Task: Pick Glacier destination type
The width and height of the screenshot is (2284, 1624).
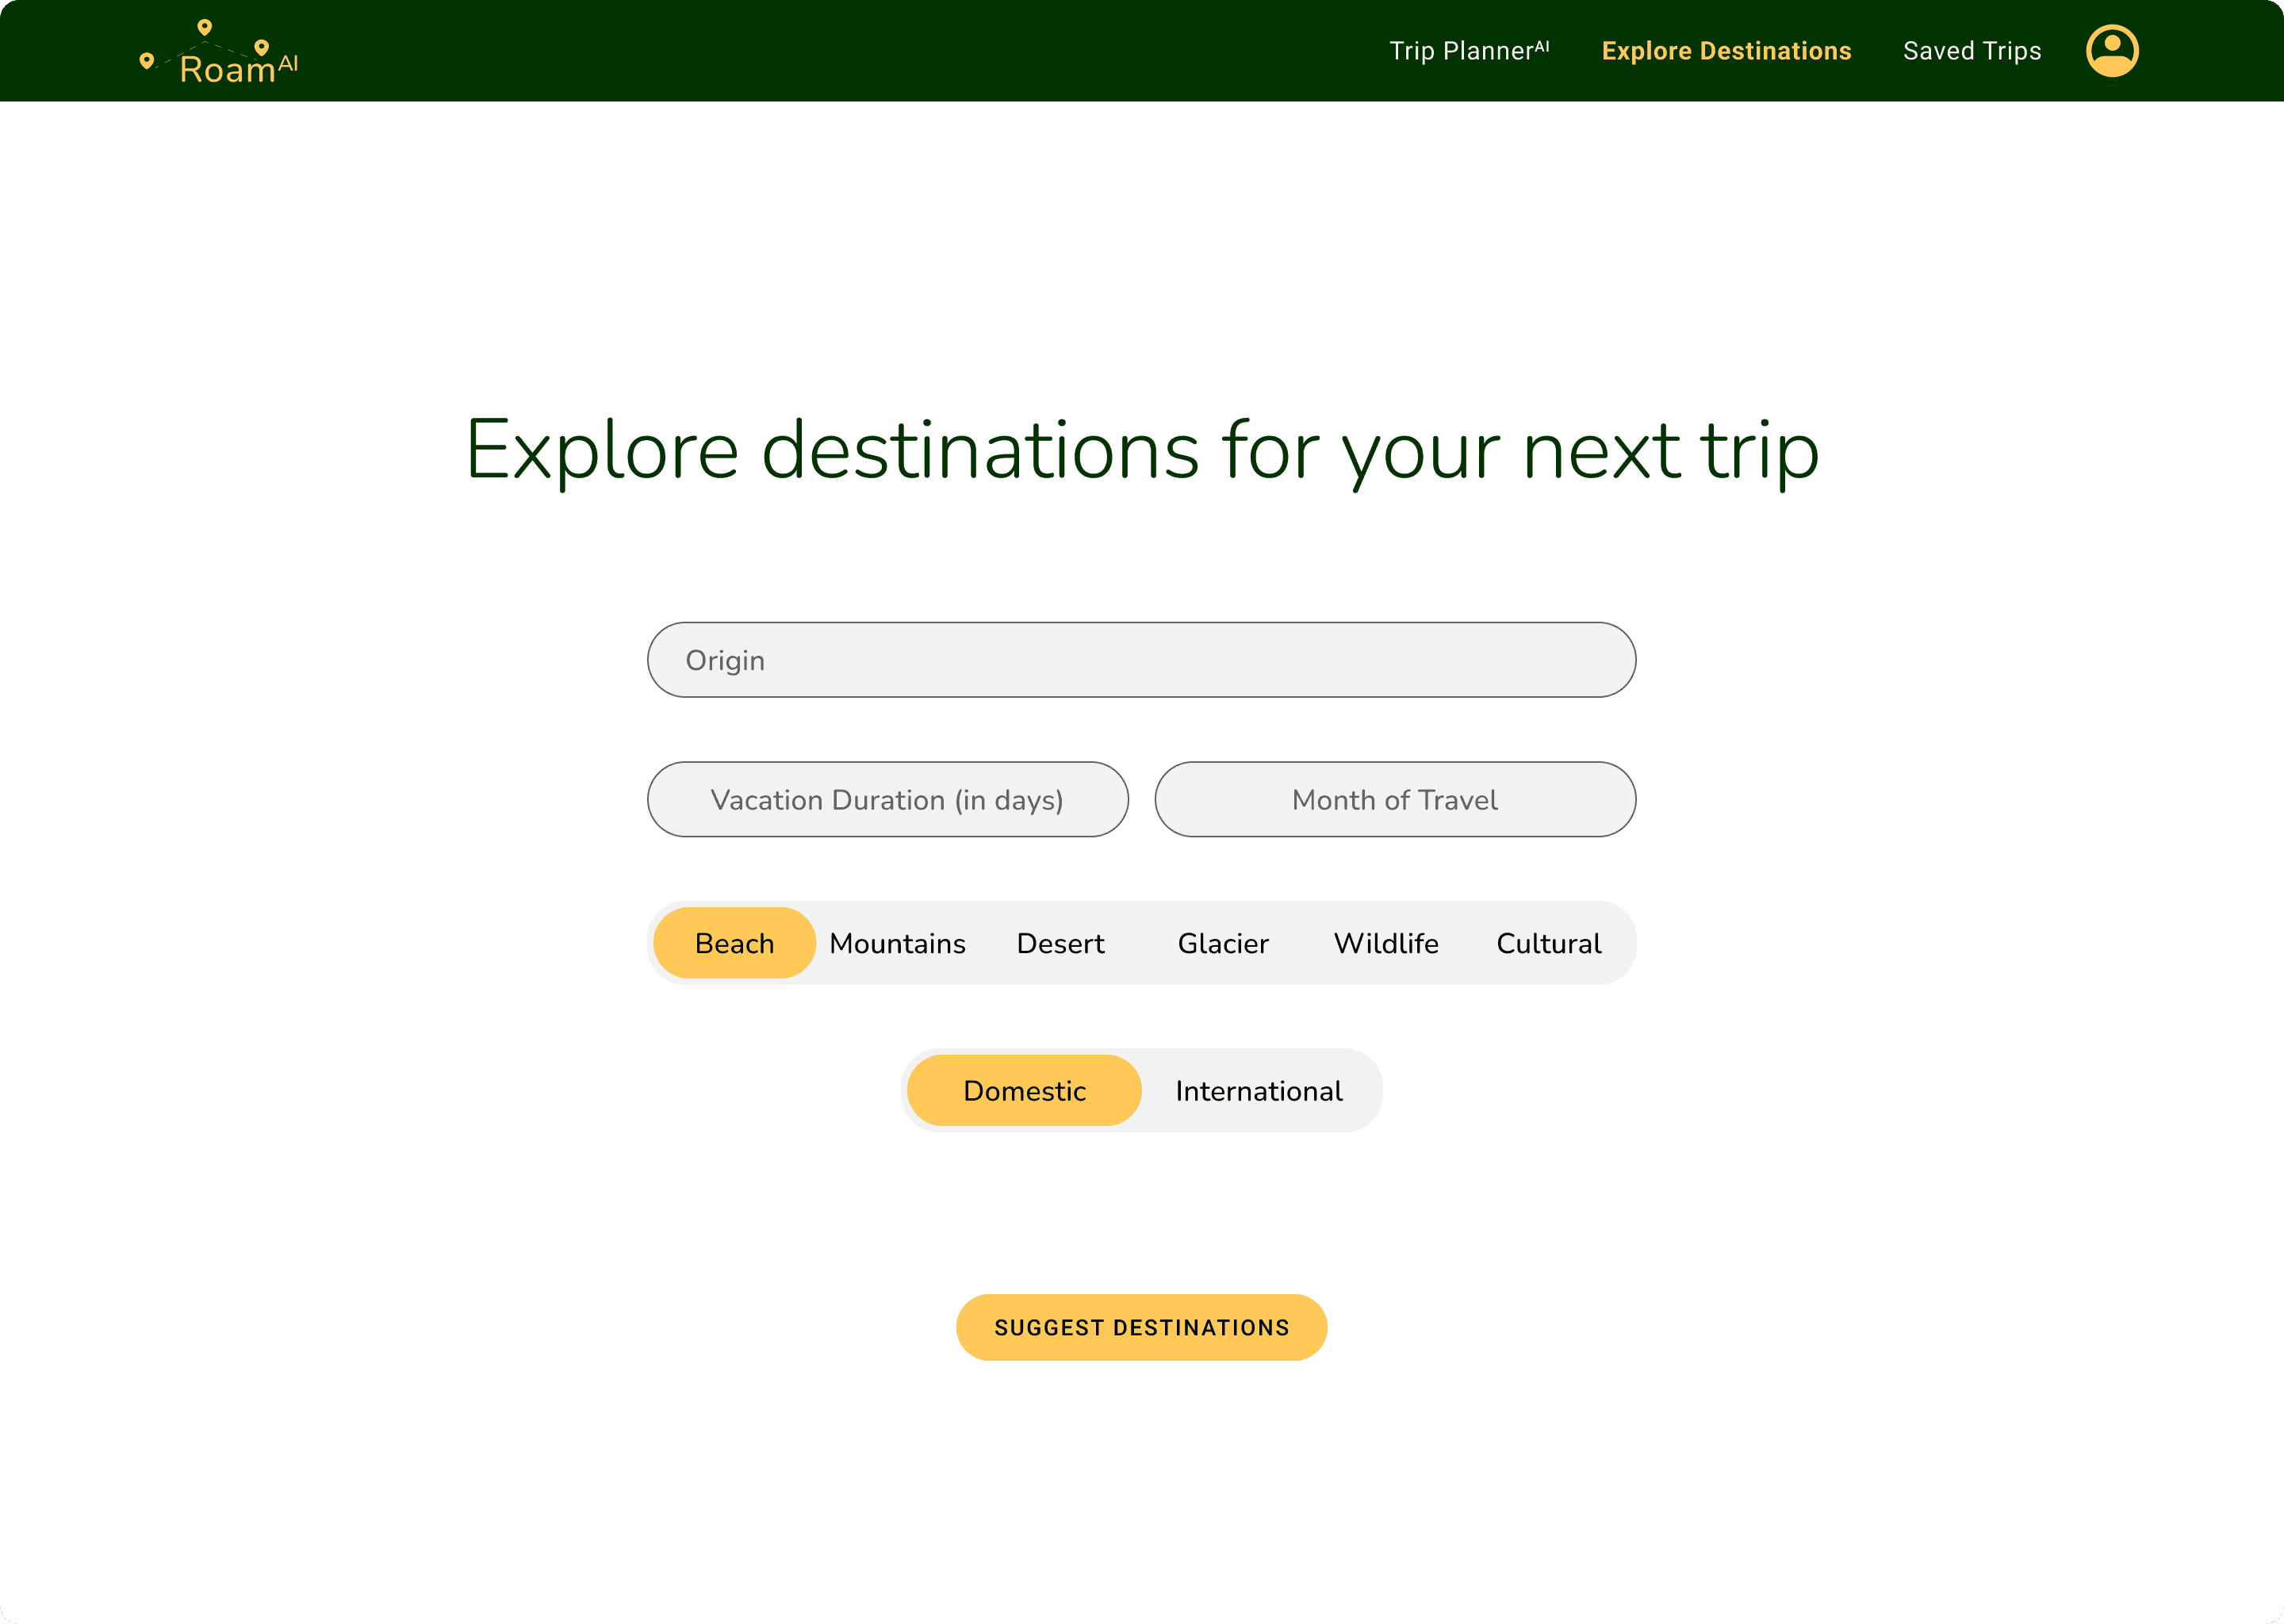Action: coord(1222,943)
